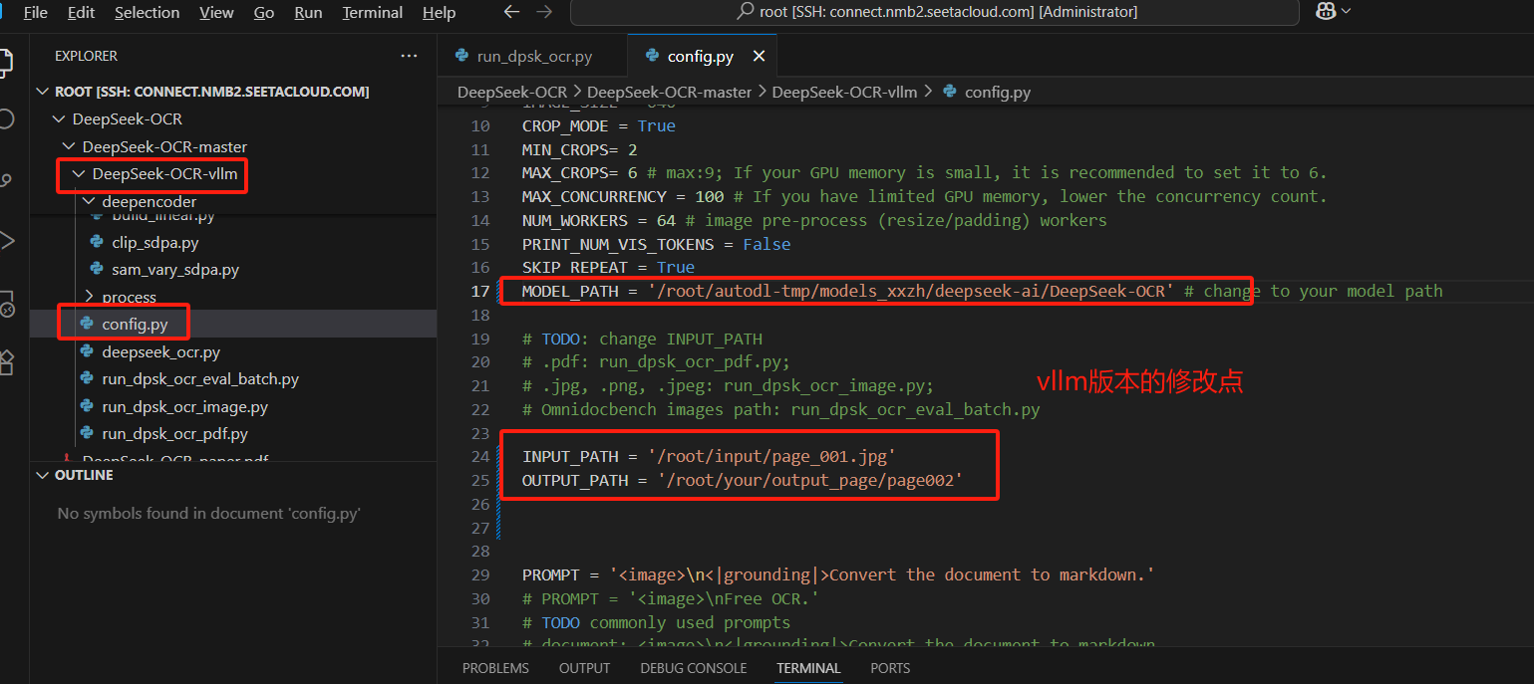Click DeepSeek-OCR-vllm in the breadcrumb
The width and height of the screenshot is (1534, 684).
[x=844, y=92]
